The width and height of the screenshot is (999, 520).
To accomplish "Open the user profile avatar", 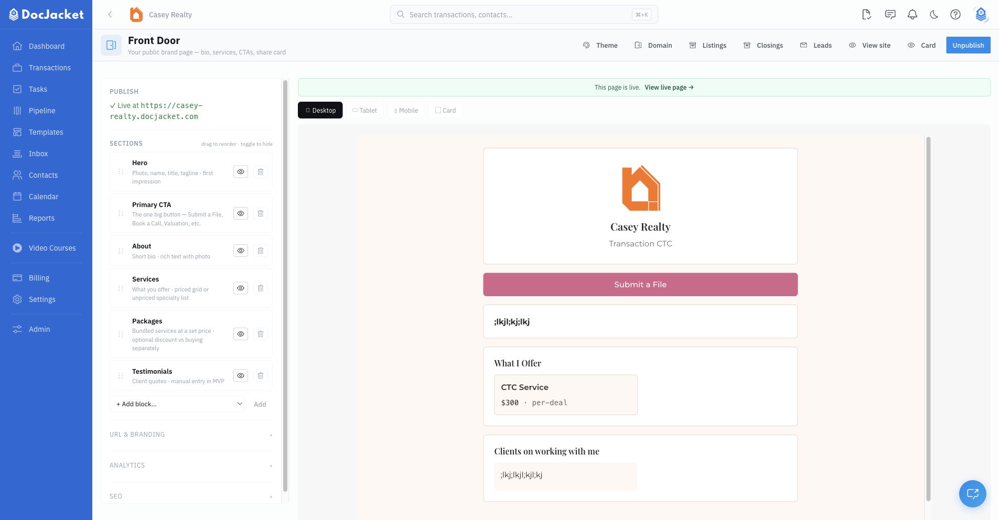I will 981,15.
